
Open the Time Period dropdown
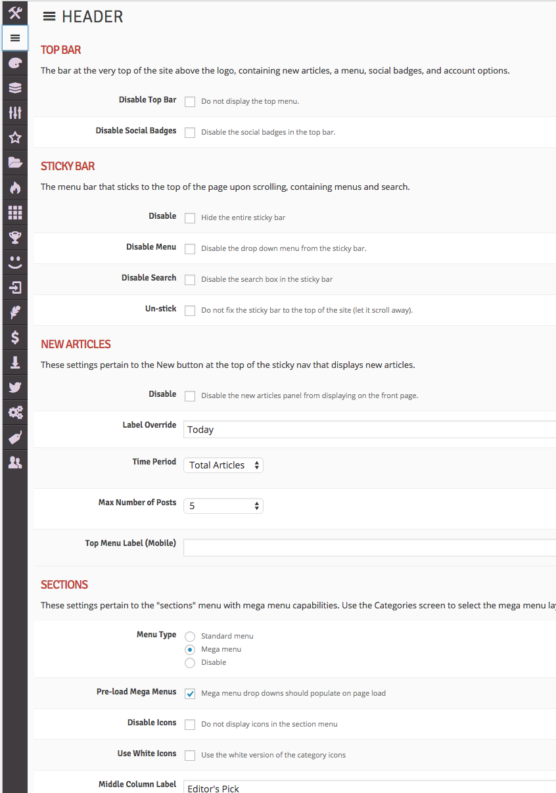tap(223, 465)
